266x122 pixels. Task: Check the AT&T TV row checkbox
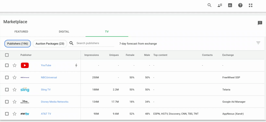[7, 114]
